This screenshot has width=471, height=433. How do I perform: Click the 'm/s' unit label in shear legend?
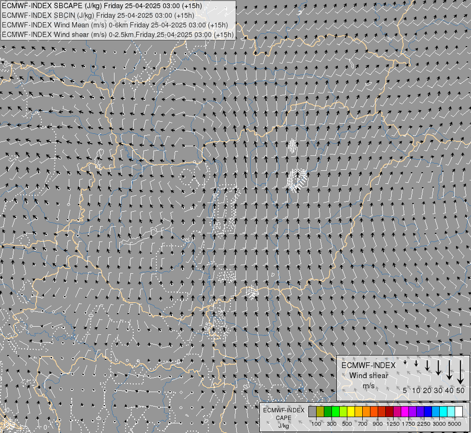(369, 385)
